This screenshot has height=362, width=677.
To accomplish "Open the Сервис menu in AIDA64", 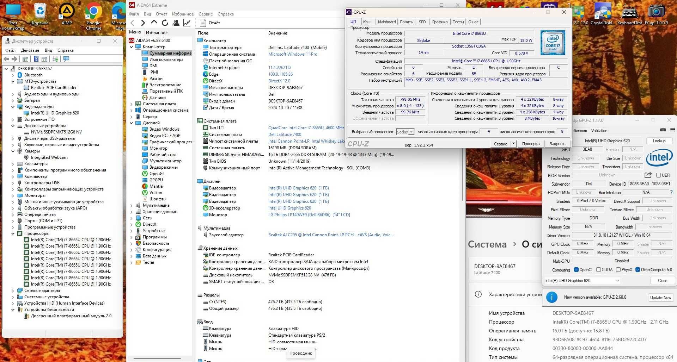I will 205,14.
